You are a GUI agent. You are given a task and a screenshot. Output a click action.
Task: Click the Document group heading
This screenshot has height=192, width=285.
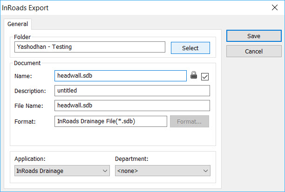(x=27, y=63)
